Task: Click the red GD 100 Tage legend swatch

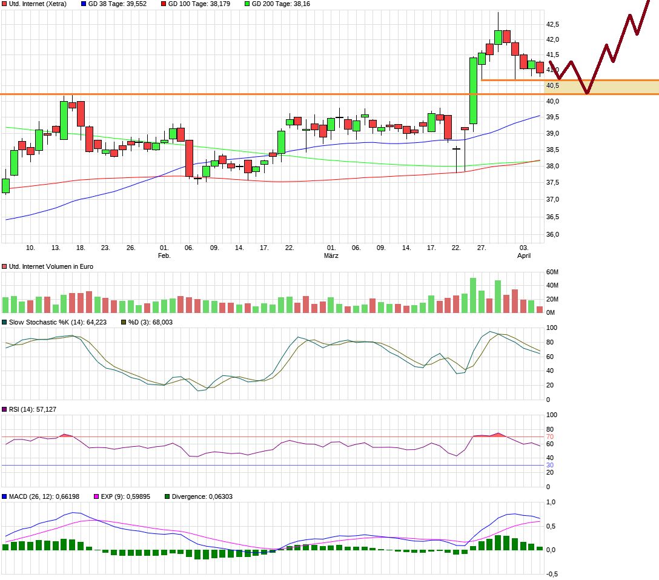Action: 164,4
